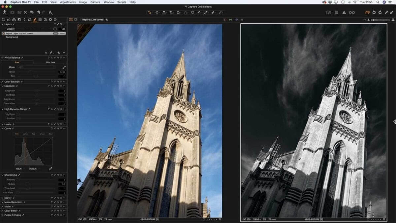Image resolution: width=396 pixels, height=223 pixels.
Task: Click the orange copy adjustments icon
Action: 367,12
